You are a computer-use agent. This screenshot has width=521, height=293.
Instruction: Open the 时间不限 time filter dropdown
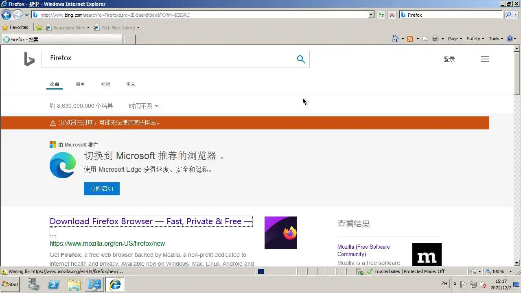tap(143, 106)
